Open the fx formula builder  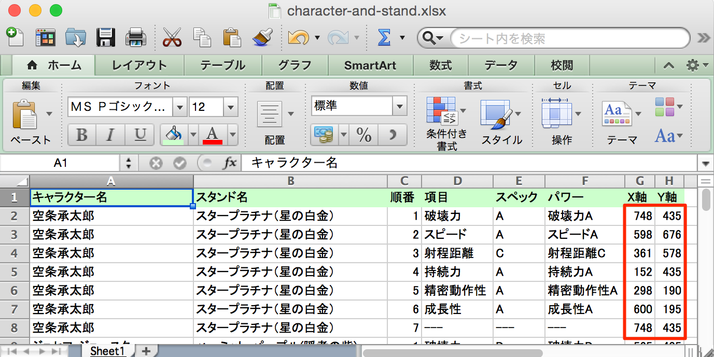[x=229, y=163]
